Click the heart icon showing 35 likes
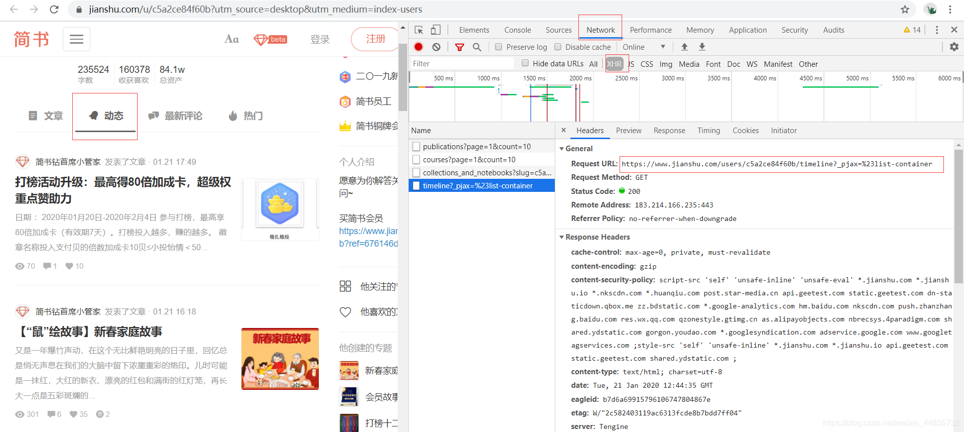The height and width of the screenshot is (432, 964). (x=74, y=414)
